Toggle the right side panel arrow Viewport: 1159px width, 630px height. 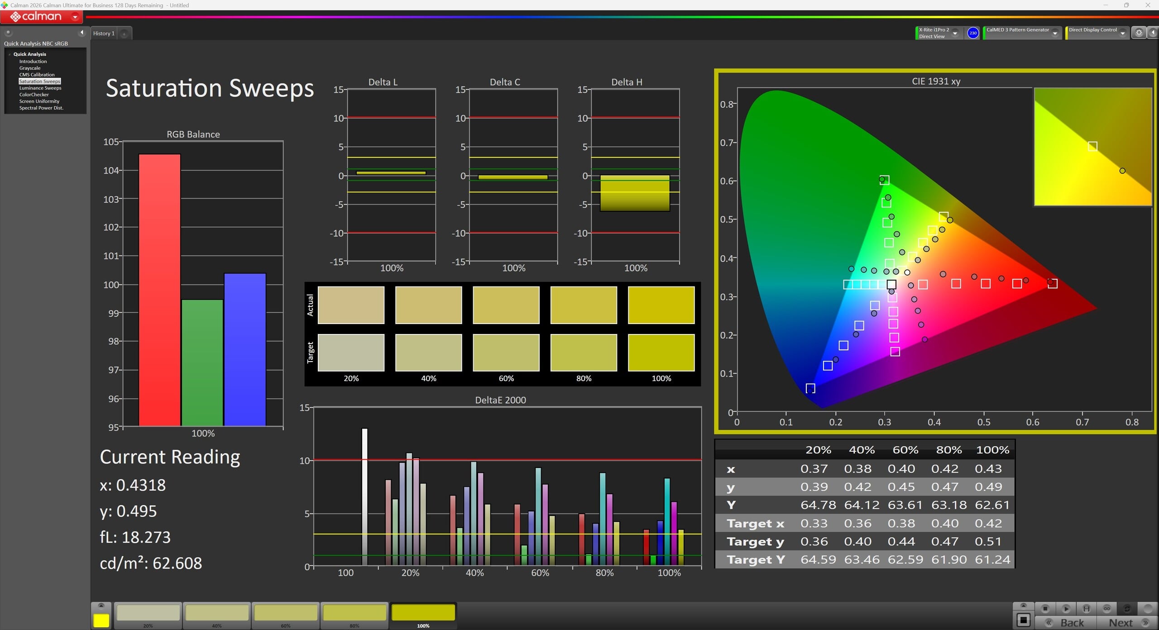click(1153, 33)
